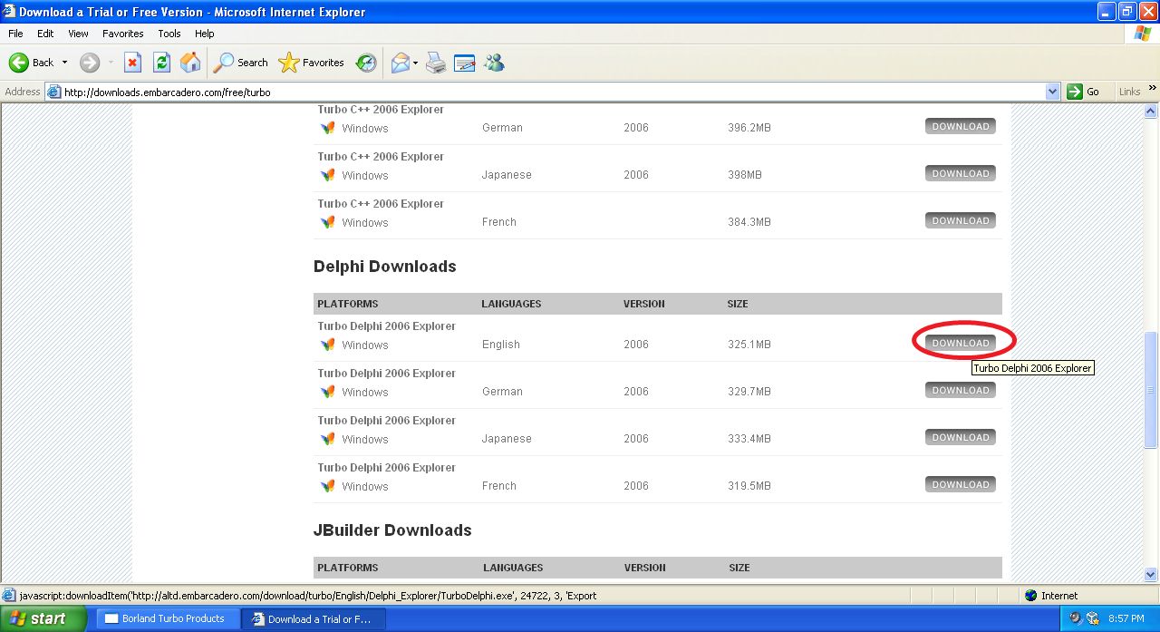Click the Forward navigation arrow
The height and width of the screenshot is (632, 1160).
click(x=90, y=63)
